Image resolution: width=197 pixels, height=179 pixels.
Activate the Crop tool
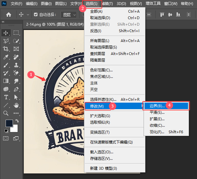[6, 49]
